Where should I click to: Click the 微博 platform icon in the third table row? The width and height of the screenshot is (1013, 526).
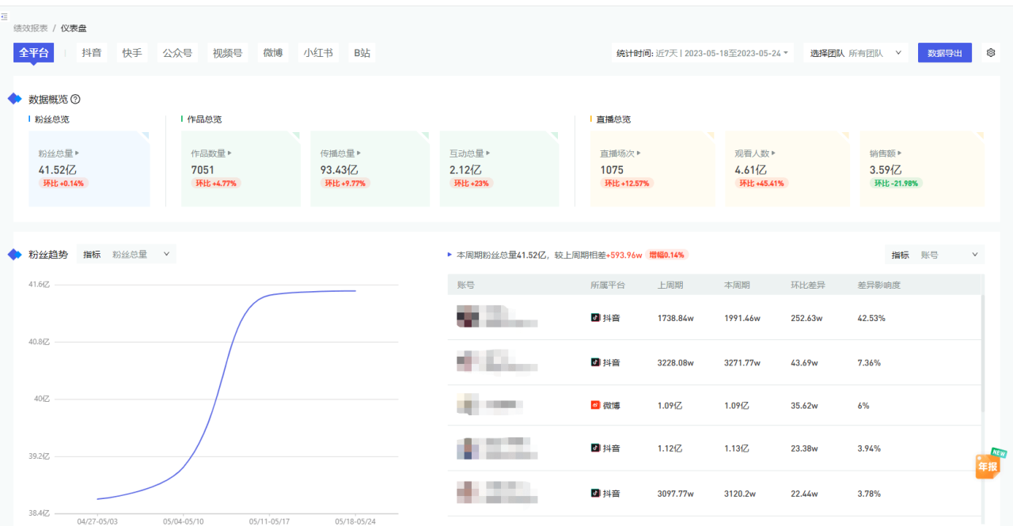tap(595, 404)
